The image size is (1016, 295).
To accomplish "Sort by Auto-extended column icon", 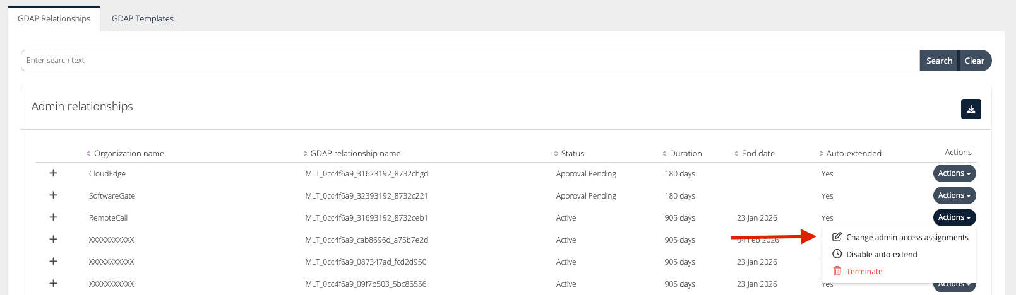I will [x=821, y=154].
